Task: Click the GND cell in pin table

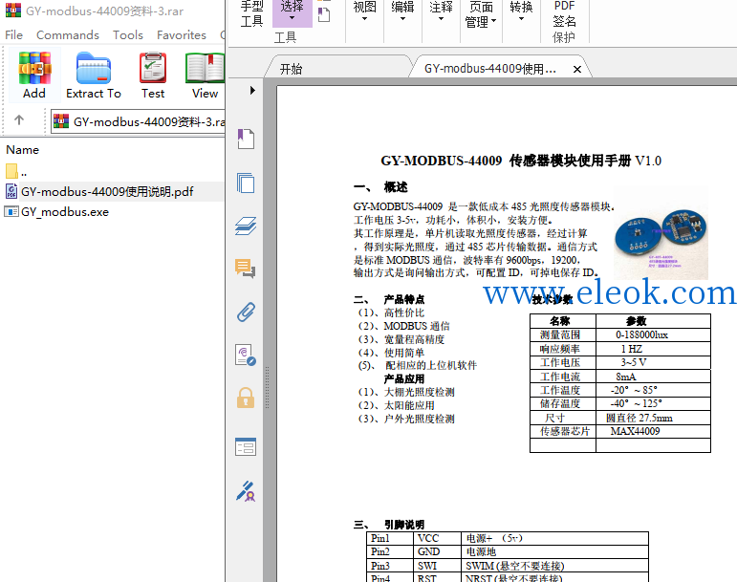Action: click(437, 551)
